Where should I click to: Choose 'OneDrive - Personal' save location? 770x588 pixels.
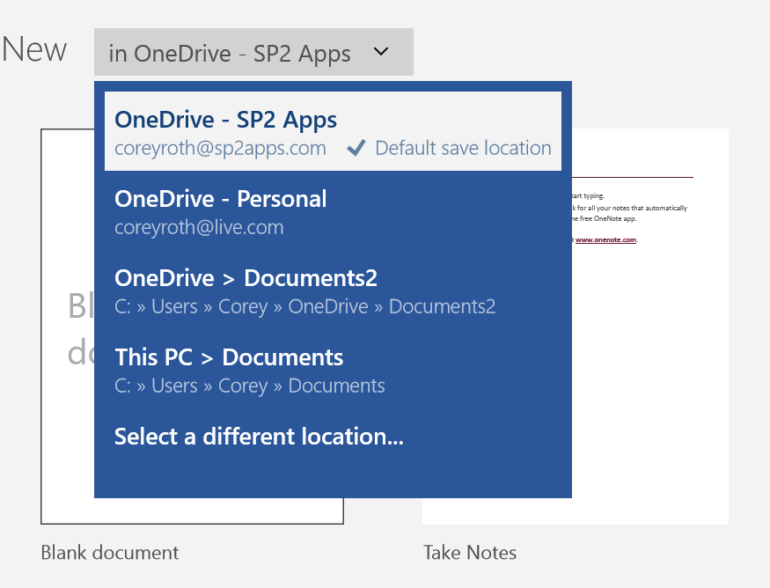[333, 212]
